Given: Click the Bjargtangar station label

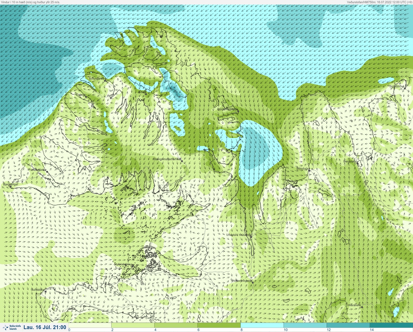Looking at the screenshot, I should [x=10, y=184].
